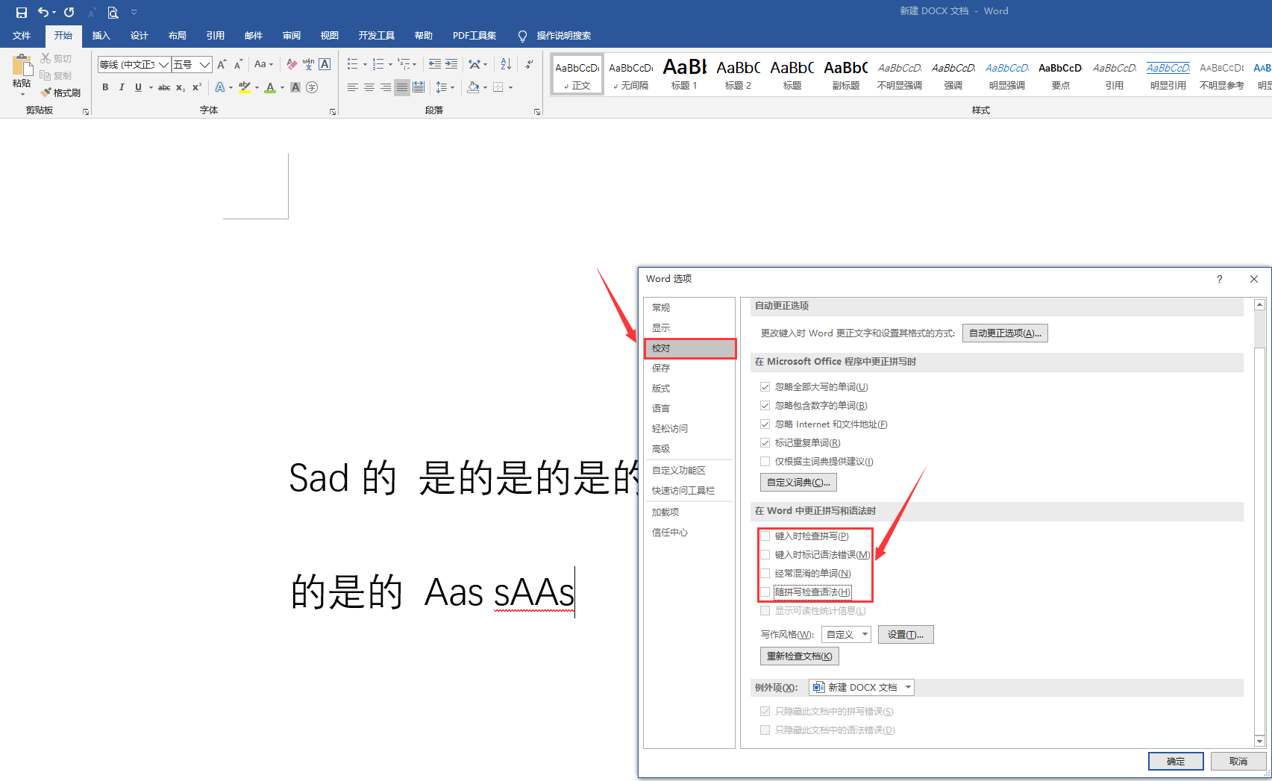Viewport: 1272px width, 781px height.
Task: Toggle Underline formatting
Action: pos(138,87)
